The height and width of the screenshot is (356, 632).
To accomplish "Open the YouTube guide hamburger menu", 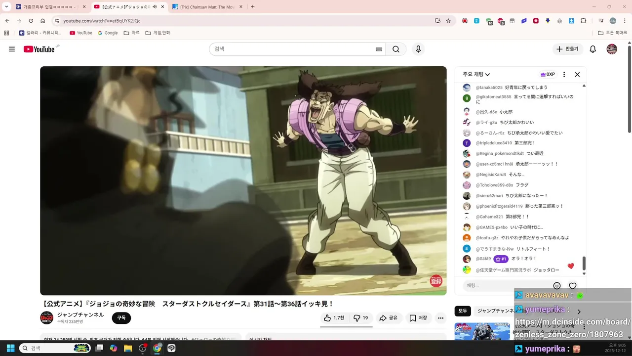I will click(12, 49).
